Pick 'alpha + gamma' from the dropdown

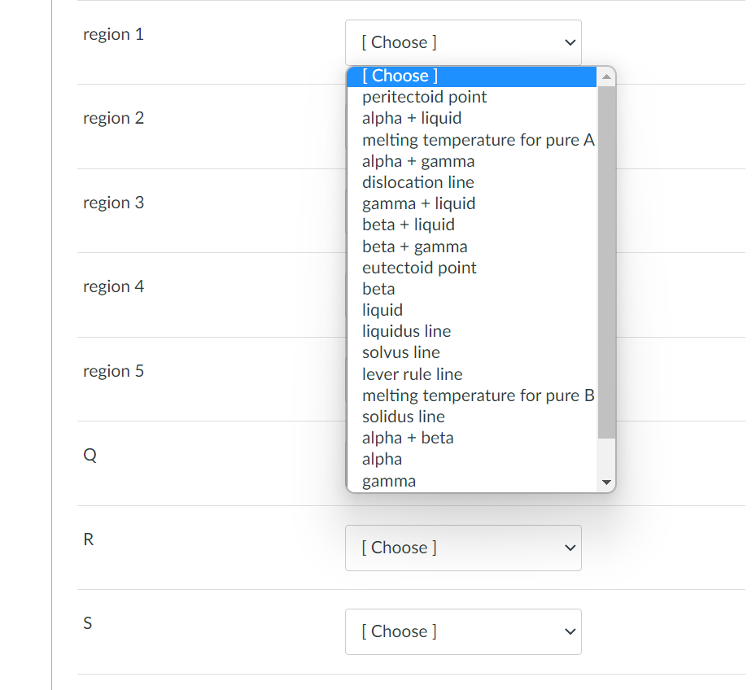coord(472,161)
